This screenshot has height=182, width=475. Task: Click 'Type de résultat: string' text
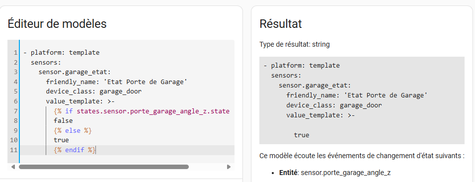click(x=295, y=44)
